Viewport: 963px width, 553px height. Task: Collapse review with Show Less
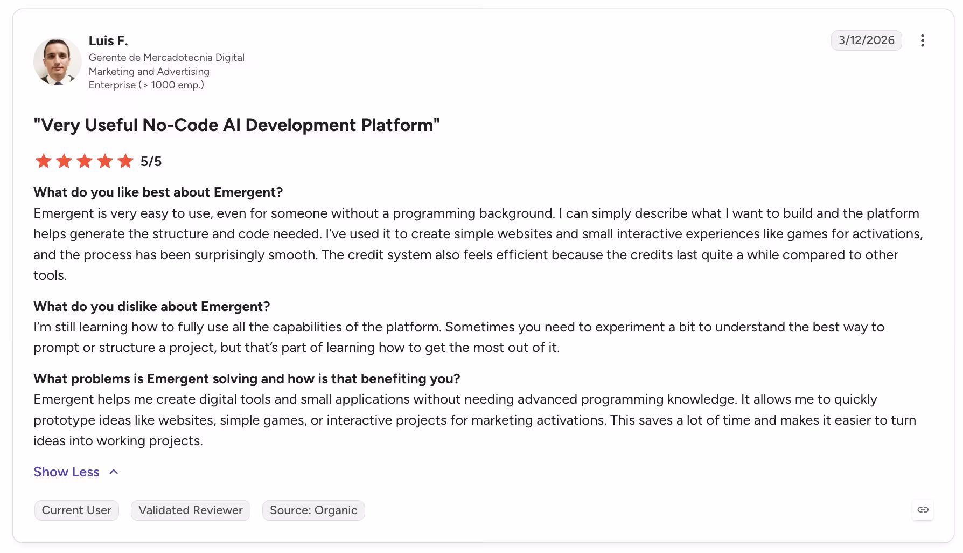pyautogui.click(x=66, y=472)
